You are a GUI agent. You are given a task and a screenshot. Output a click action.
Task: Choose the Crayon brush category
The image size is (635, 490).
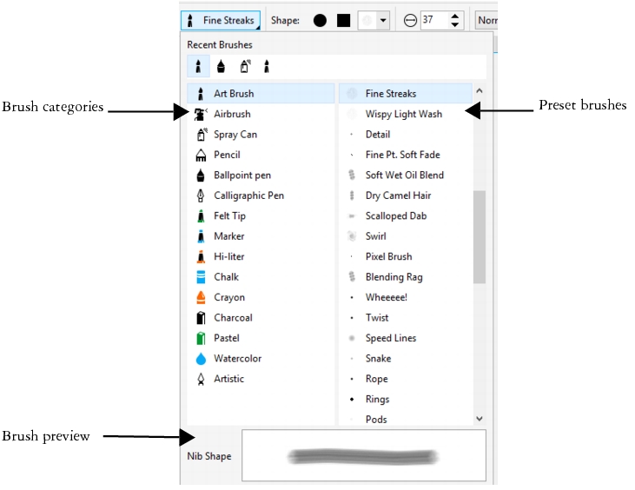click(x=229, y=297)
